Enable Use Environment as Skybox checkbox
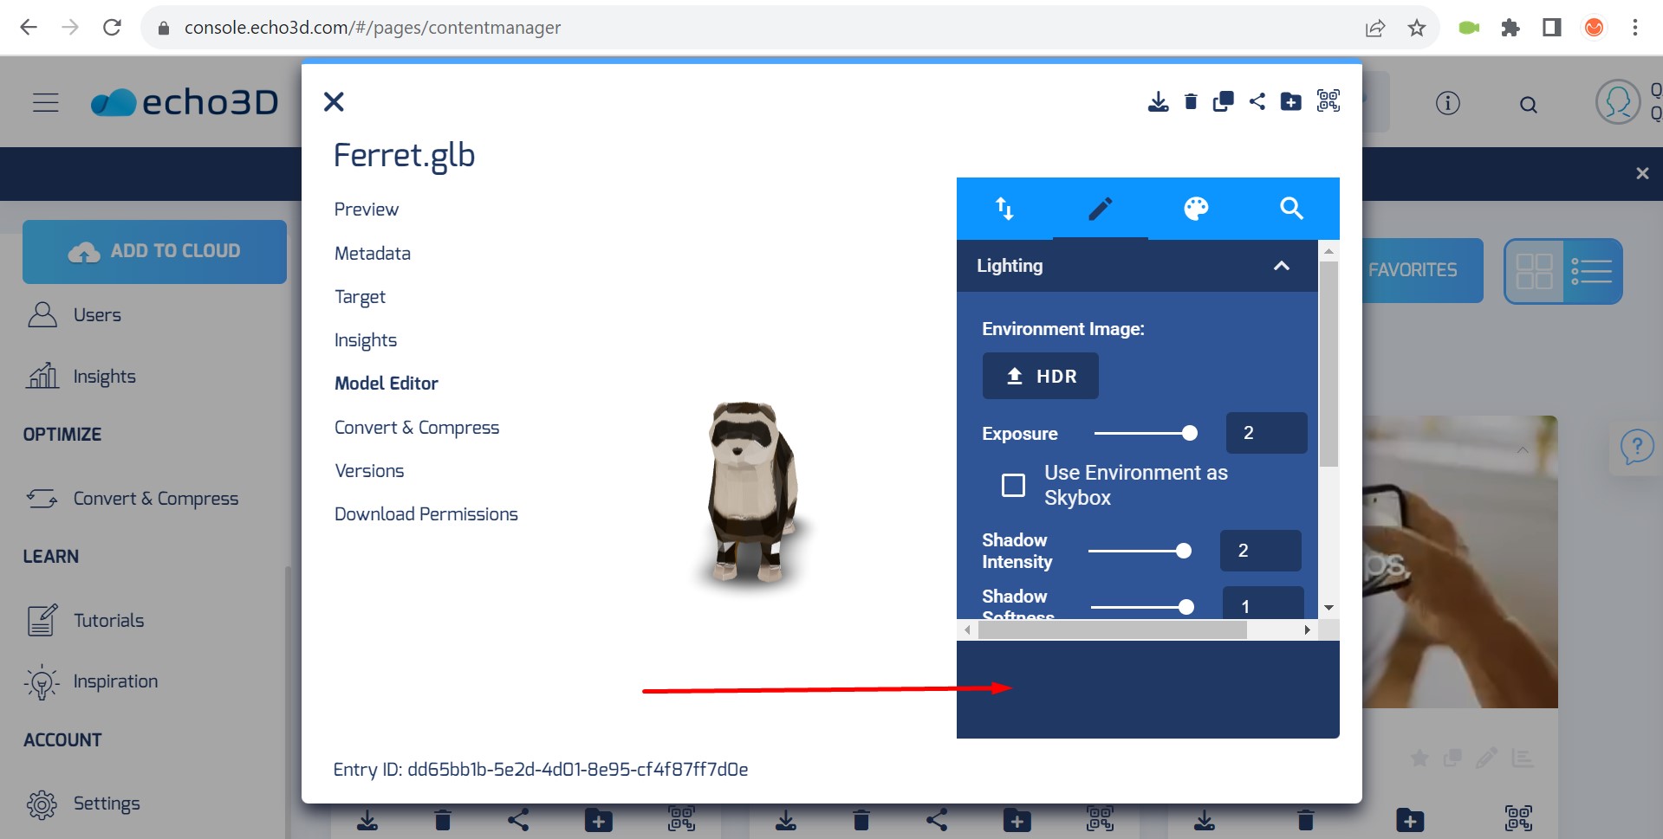 [1013, 485]
